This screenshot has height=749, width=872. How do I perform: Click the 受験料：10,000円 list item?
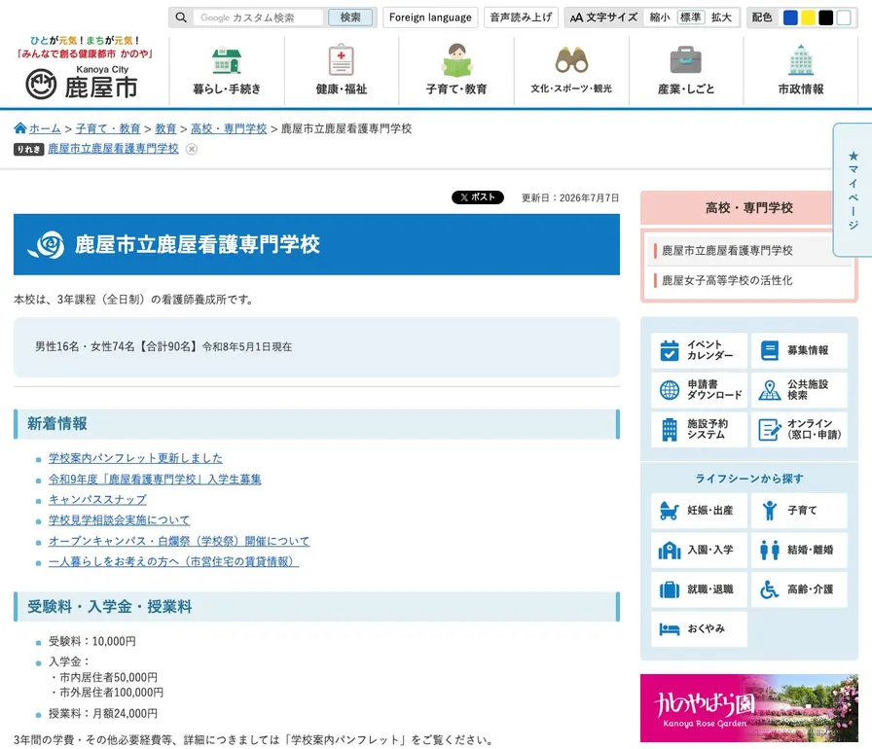tap(91, 641)
